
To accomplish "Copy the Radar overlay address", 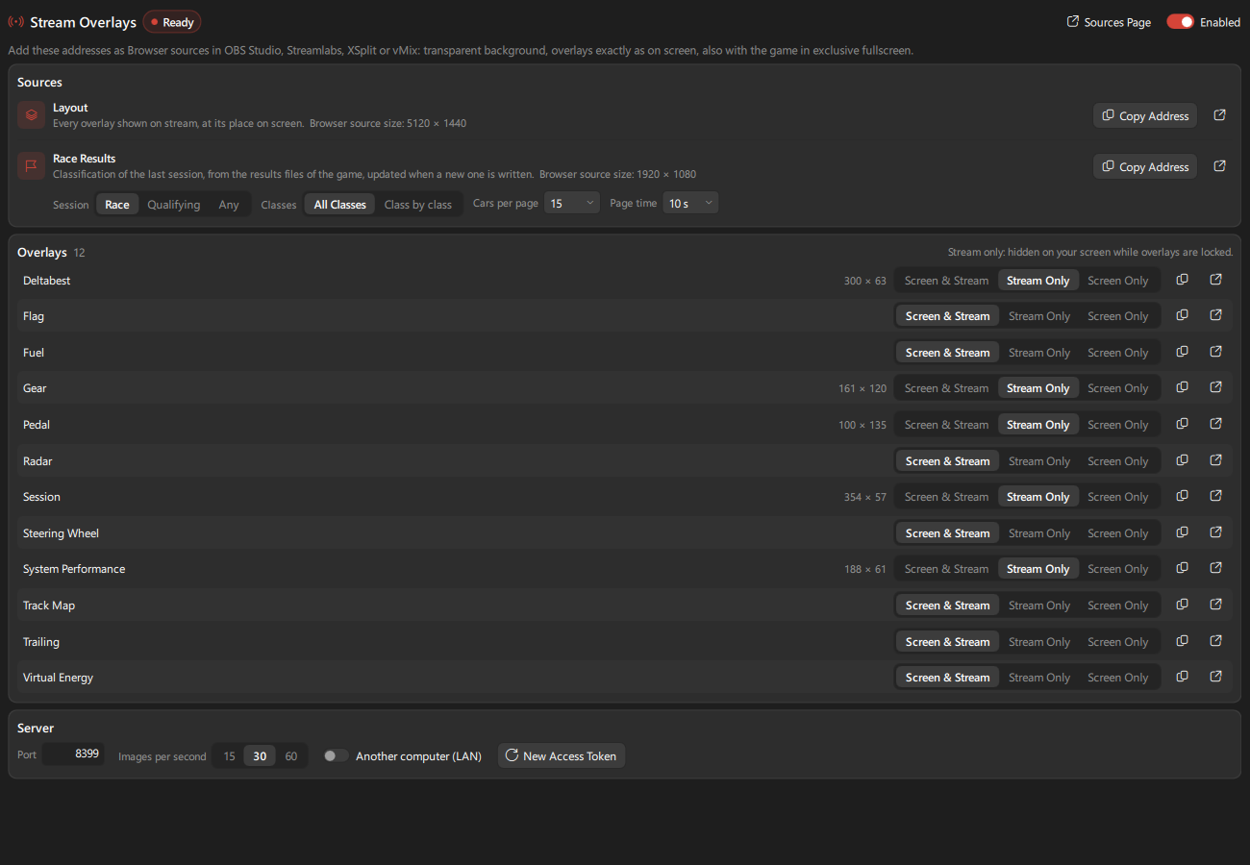I will coord(1183,460).
